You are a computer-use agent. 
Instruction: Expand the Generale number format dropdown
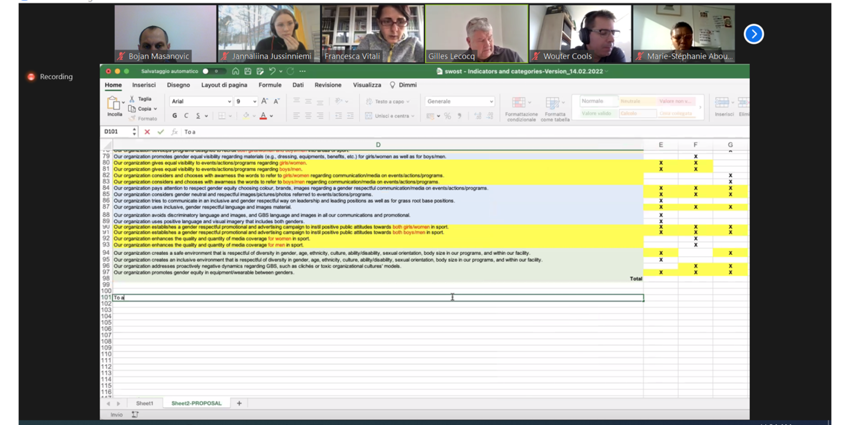point(491,102)
